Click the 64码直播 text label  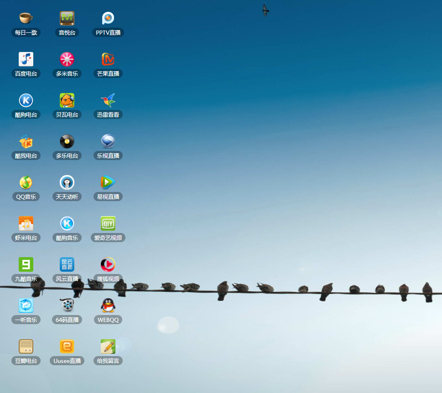[x=67, y=320]
